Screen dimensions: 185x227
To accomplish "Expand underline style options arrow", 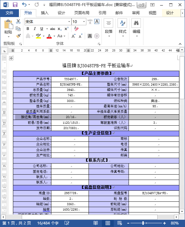I will coord(47,29).
